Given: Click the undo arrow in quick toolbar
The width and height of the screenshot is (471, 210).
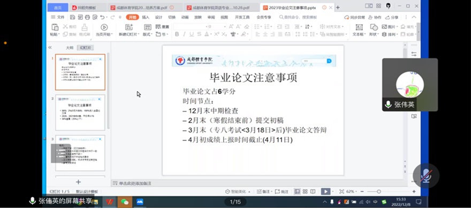Looking at the screenshot, I should [x=102, y=17].
